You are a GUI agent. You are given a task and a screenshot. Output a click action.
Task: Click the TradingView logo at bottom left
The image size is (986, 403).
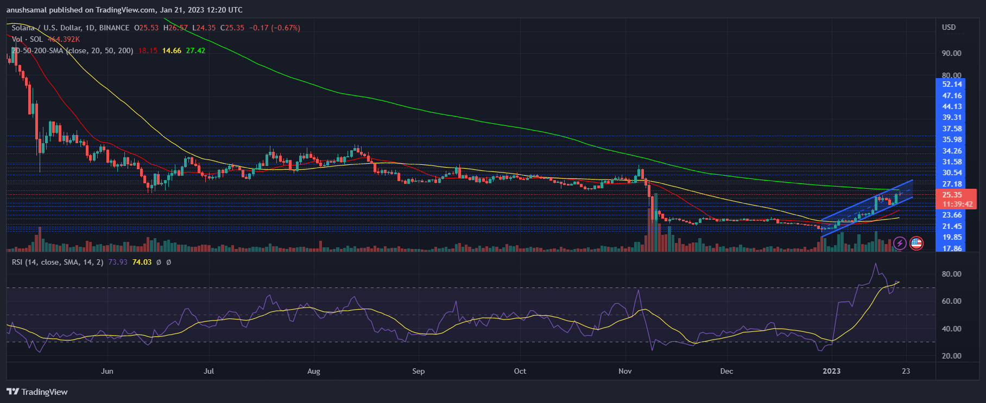(37, 392)
